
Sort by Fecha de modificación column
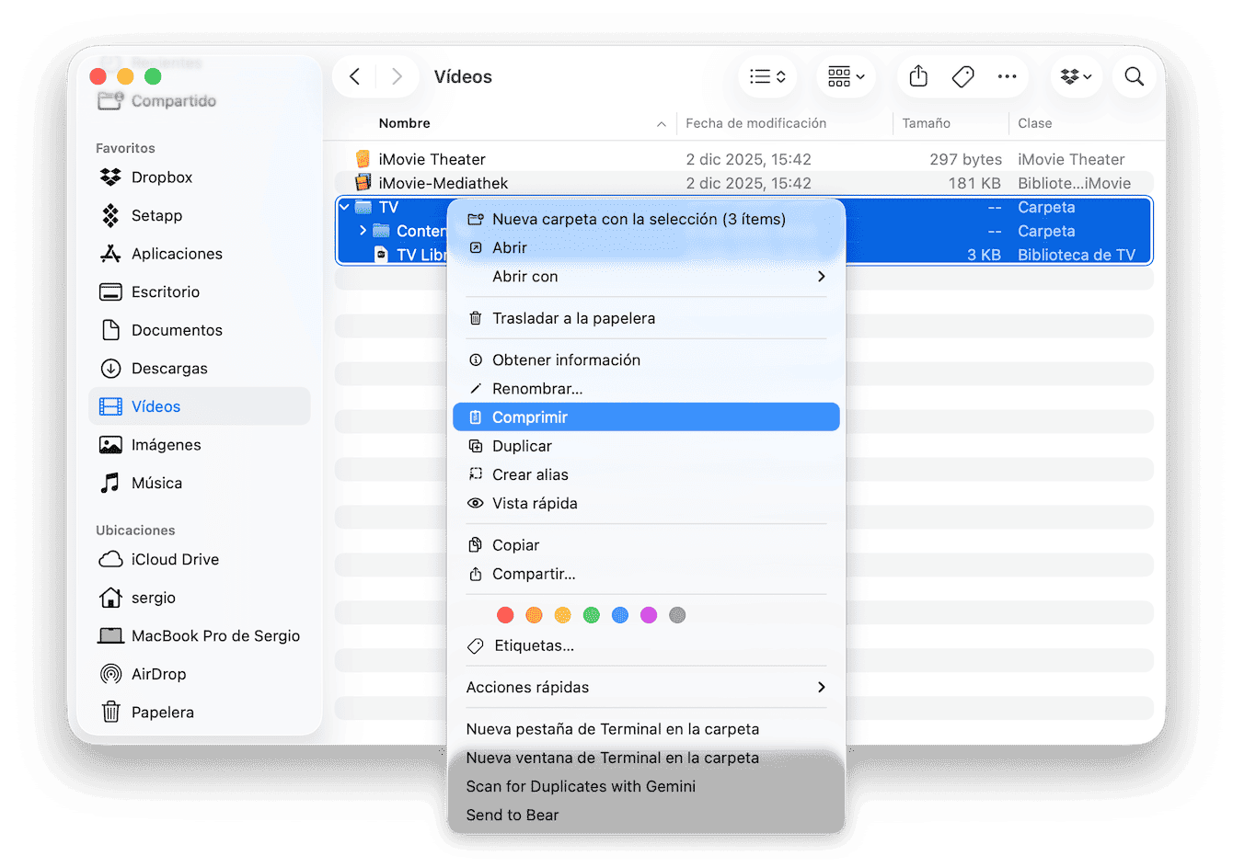pos(755,123)
